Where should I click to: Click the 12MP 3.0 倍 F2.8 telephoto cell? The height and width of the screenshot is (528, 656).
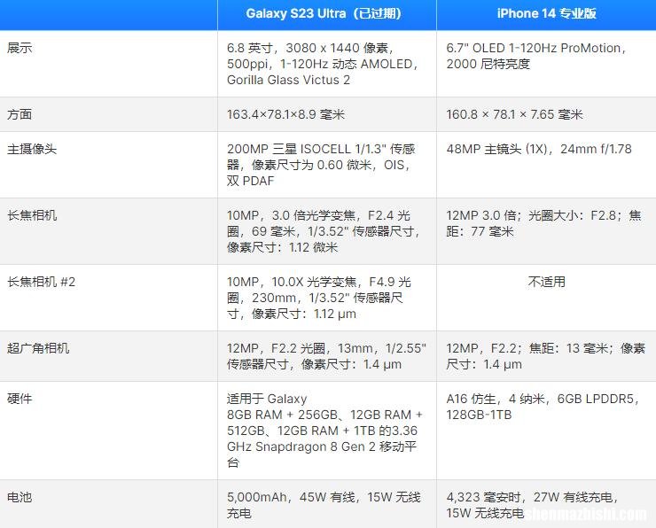tap(546, 231)
